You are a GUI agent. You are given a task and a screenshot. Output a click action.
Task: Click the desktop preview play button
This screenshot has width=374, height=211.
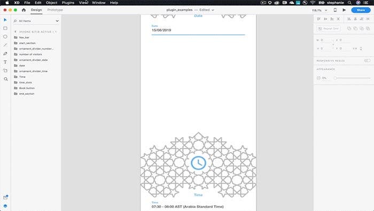344,10
